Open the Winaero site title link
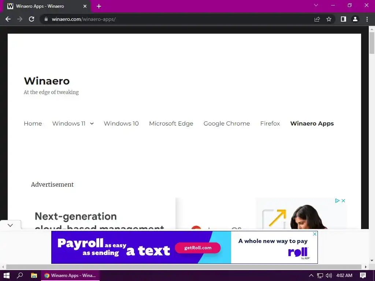The image size is (375, 281). point(47,81)
